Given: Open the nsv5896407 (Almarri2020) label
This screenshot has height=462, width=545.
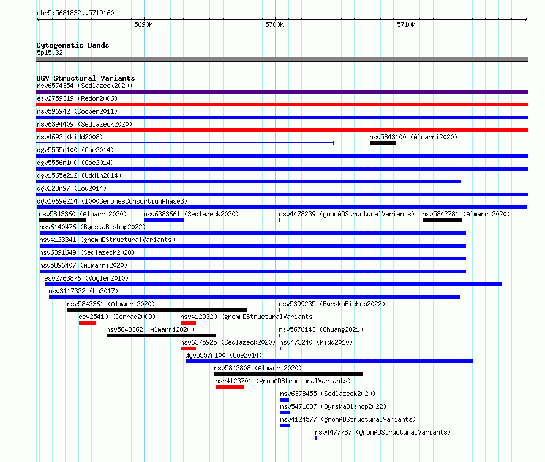Looking at the screenshot, I should click(83, 265).
